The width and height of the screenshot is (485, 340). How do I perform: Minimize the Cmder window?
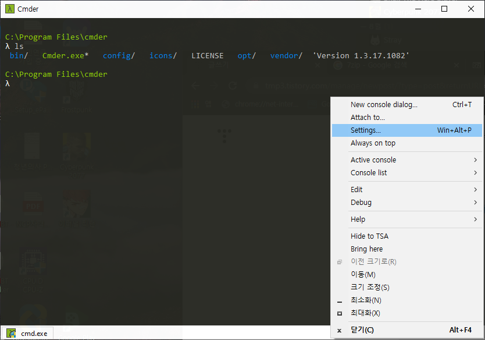[418, 9]
